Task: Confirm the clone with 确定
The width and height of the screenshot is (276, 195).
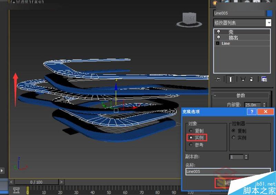Action: [x=227, y=183]
